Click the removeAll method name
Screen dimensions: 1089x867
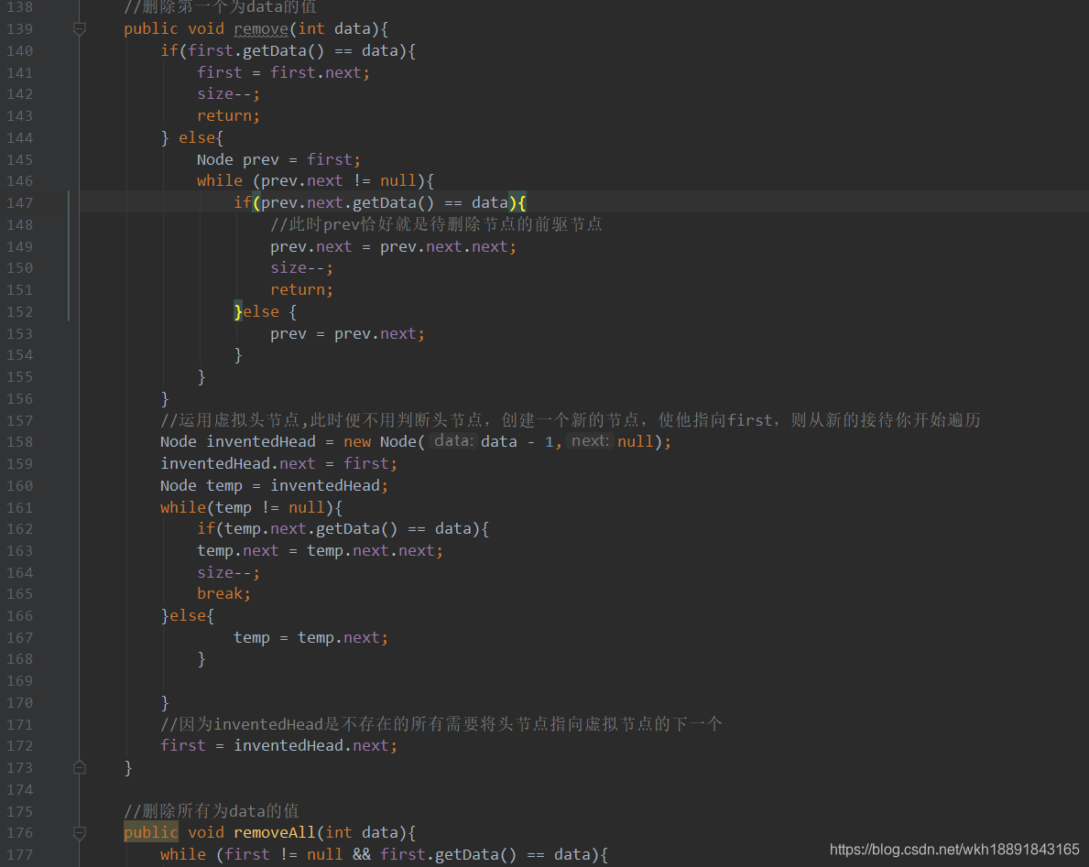point(275,833)
